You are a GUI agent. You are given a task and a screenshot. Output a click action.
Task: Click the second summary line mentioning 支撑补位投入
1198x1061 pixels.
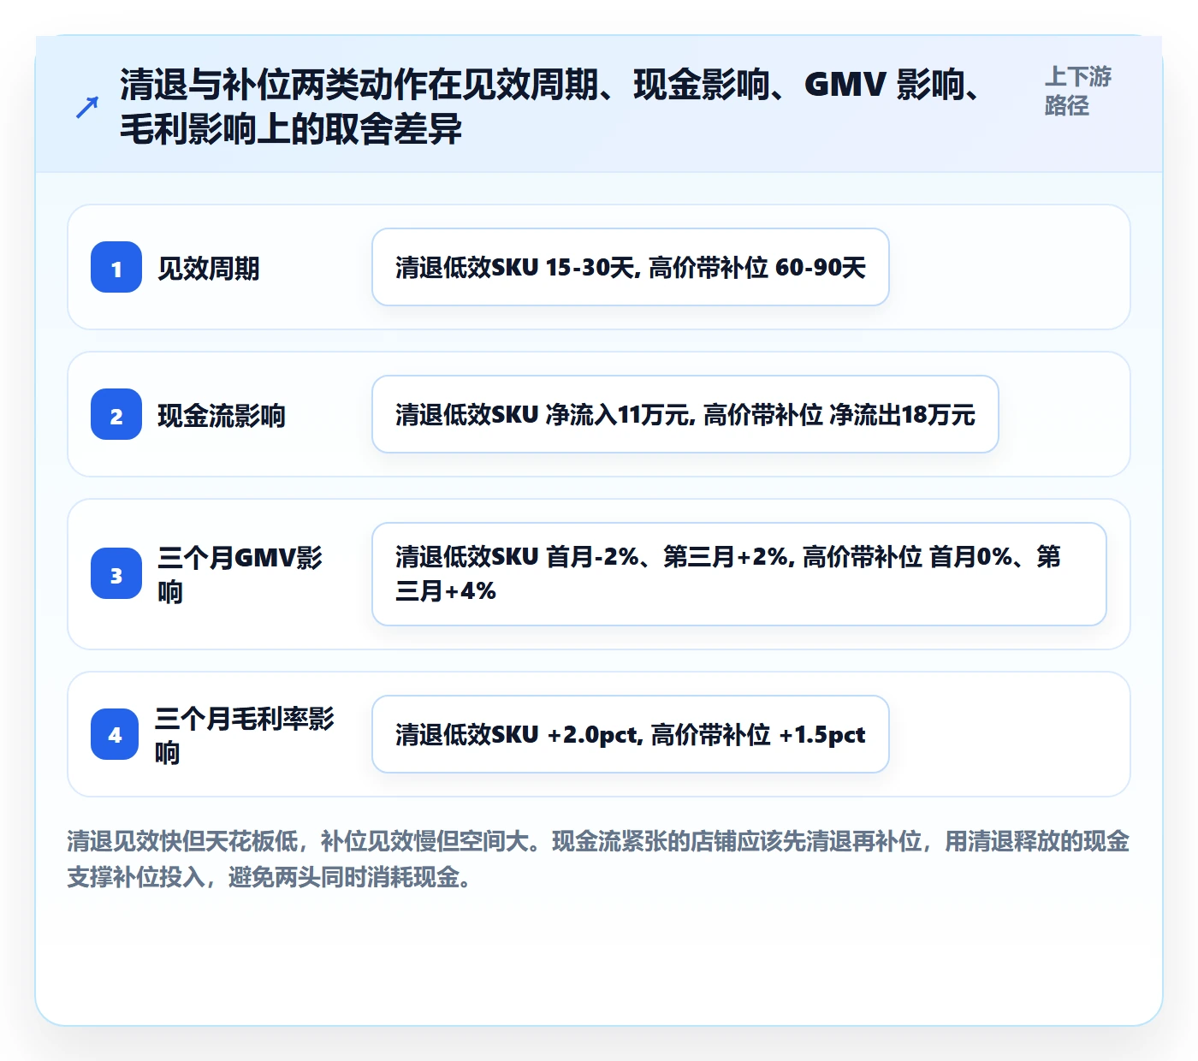click(x=270, y=877)
